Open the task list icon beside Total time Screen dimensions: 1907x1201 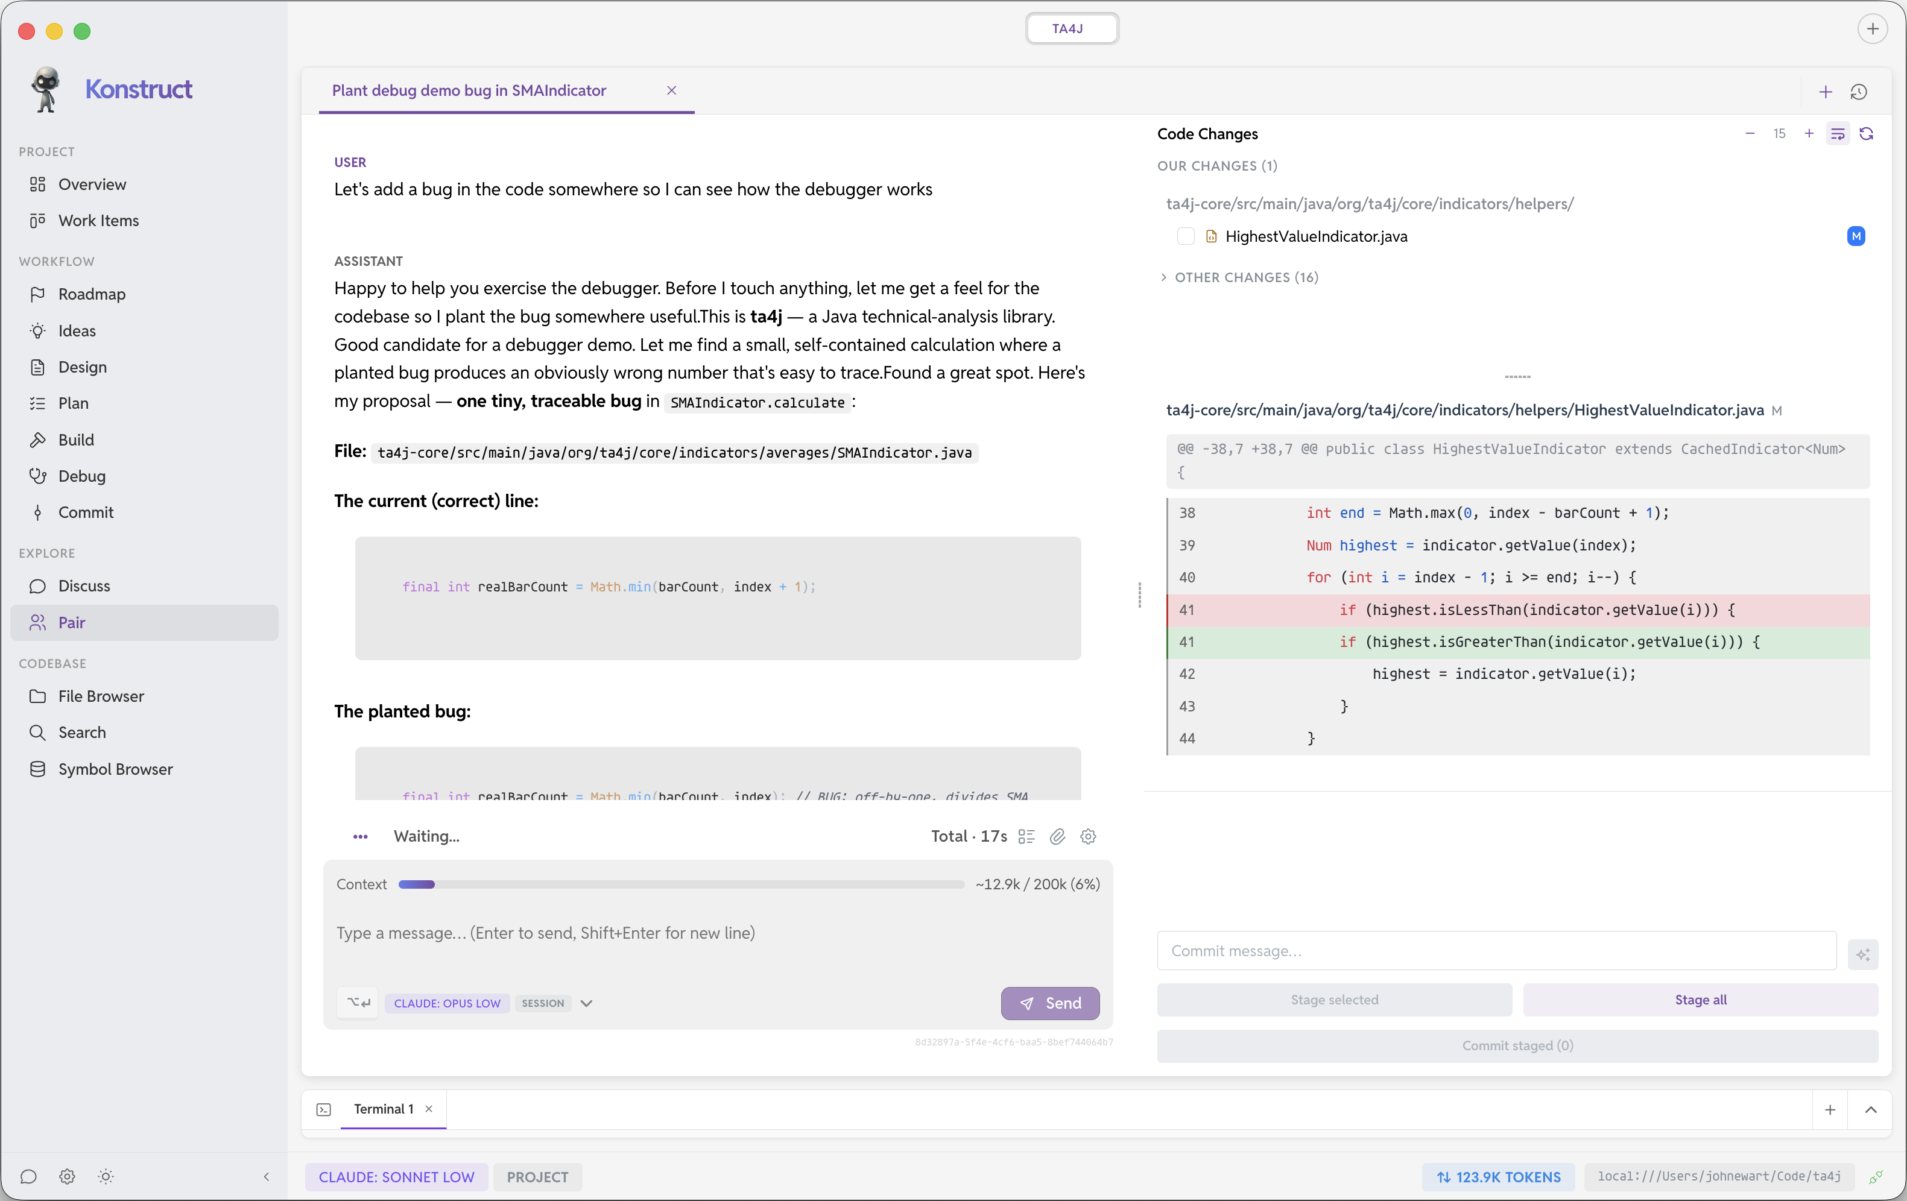(1026, 836)
